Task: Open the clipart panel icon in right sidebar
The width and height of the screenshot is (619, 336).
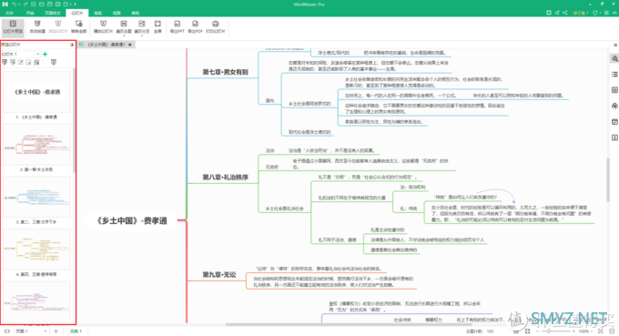Action: 614,106
